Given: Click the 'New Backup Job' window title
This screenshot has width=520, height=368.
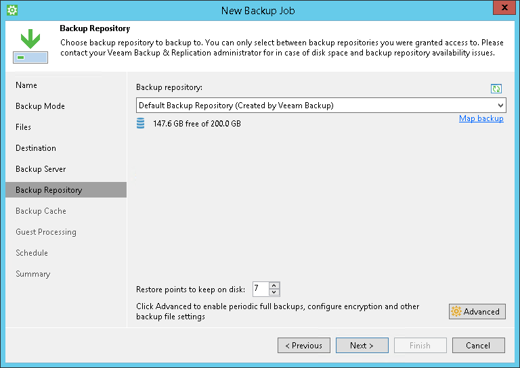Looking at the screenshot, I should click(258, 11).
